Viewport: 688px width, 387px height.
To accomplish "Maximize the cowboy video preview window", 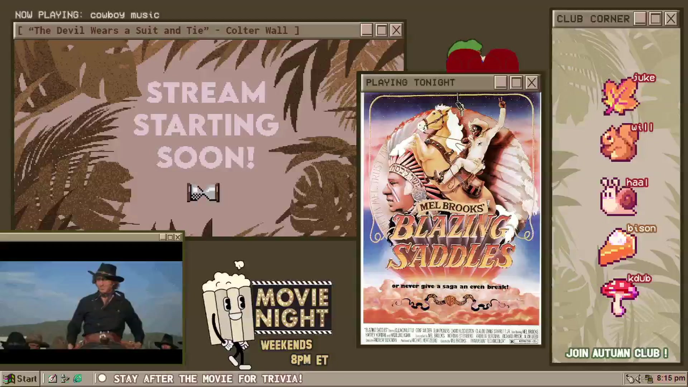I will (x=170, y=237).
